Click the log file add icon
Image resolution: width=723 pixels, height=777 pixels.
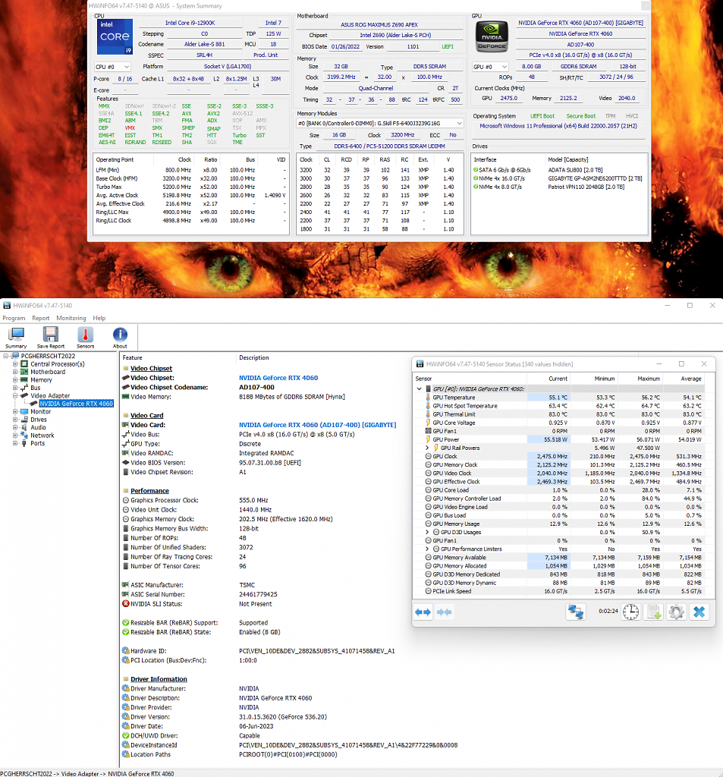click(654, 612)
